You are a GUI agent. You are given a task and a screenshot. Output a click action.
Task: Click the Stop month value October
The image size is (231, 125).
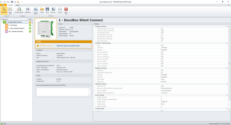[164, 82]
